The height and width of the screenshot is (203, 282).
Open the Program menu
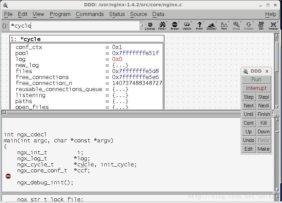60,14
